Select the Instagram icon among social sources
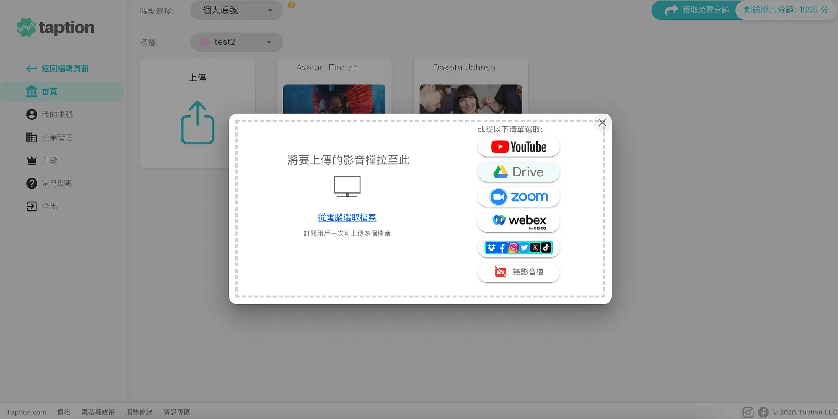 point(513,247)
